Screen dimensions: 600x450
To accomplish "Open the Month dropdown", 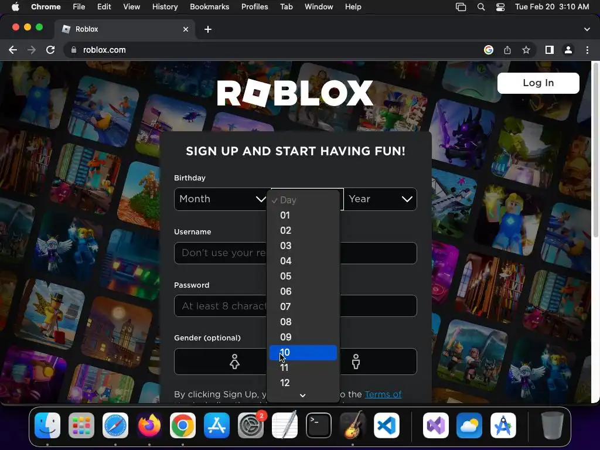I will point(222,199).
